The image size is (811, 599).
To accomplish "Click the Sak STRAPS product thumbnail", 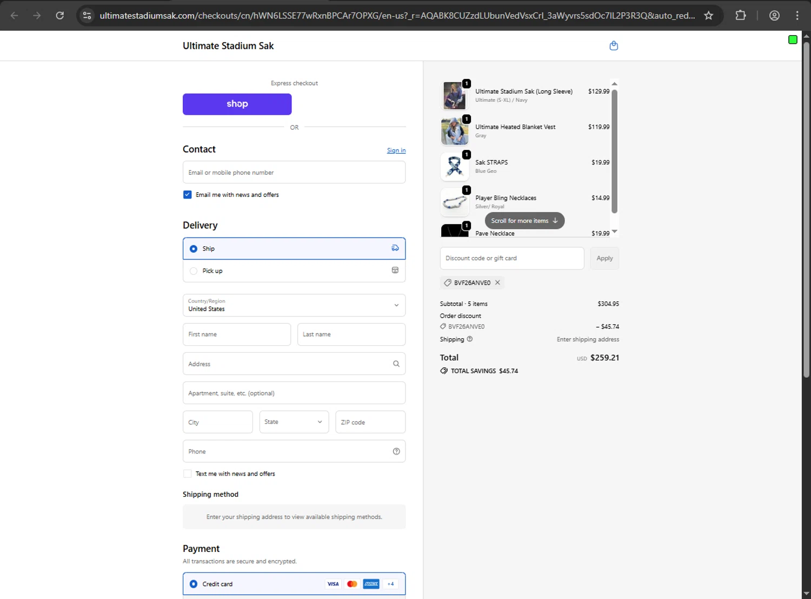I will point(455,167).
